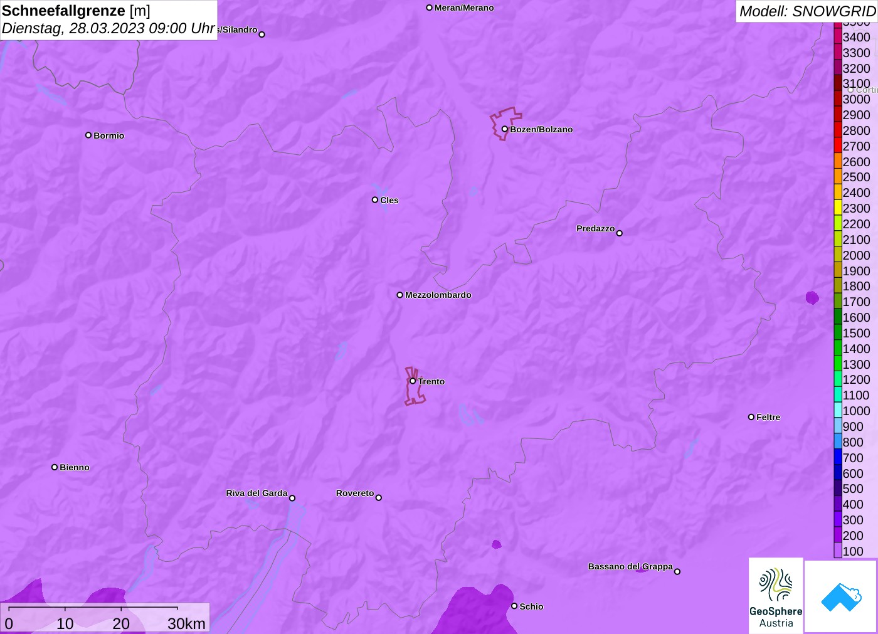Screen dimensions: 878x634
Task: Click the 30km scale bar label
Action: (186, 623)
